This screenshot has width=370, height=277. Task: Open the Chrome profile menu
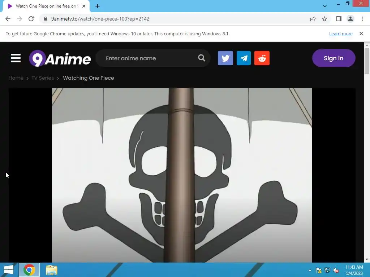click(350, 19)
